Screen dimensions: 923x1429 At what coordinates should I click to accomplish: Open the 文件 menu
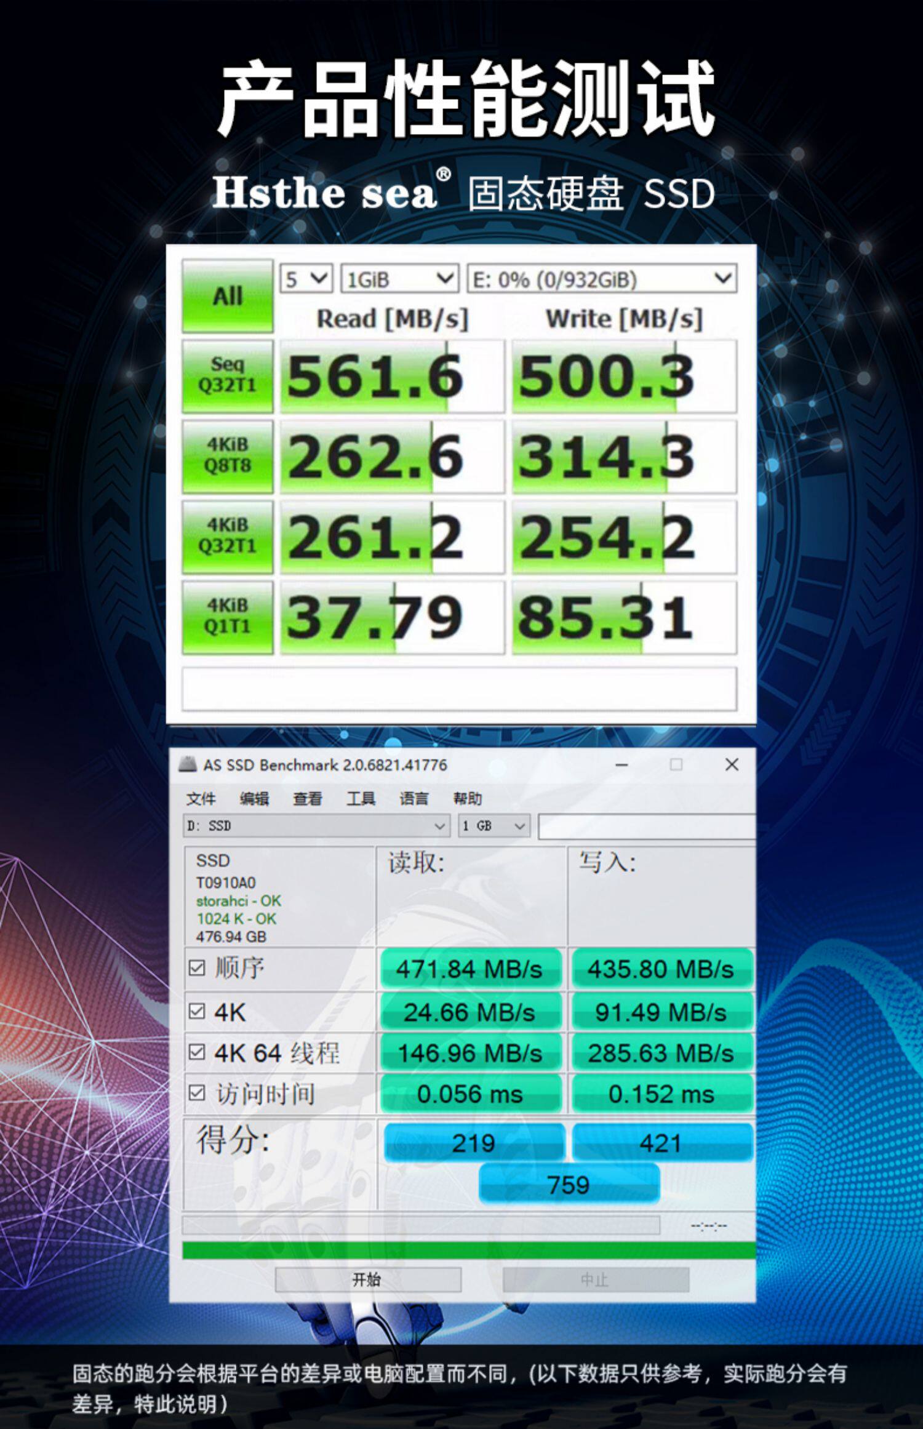point(201,799)
